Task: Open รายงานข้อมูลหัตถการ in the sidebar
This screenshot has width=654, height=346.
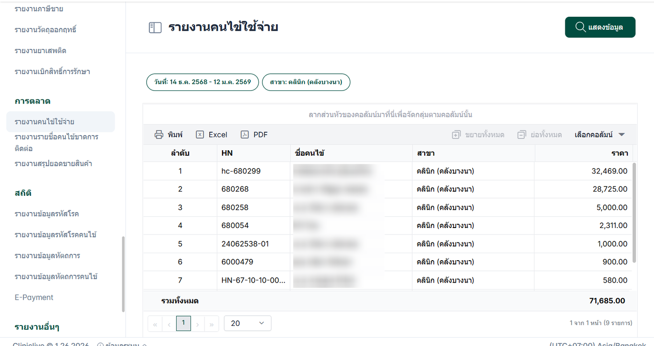Action: [x=47, y=256]
